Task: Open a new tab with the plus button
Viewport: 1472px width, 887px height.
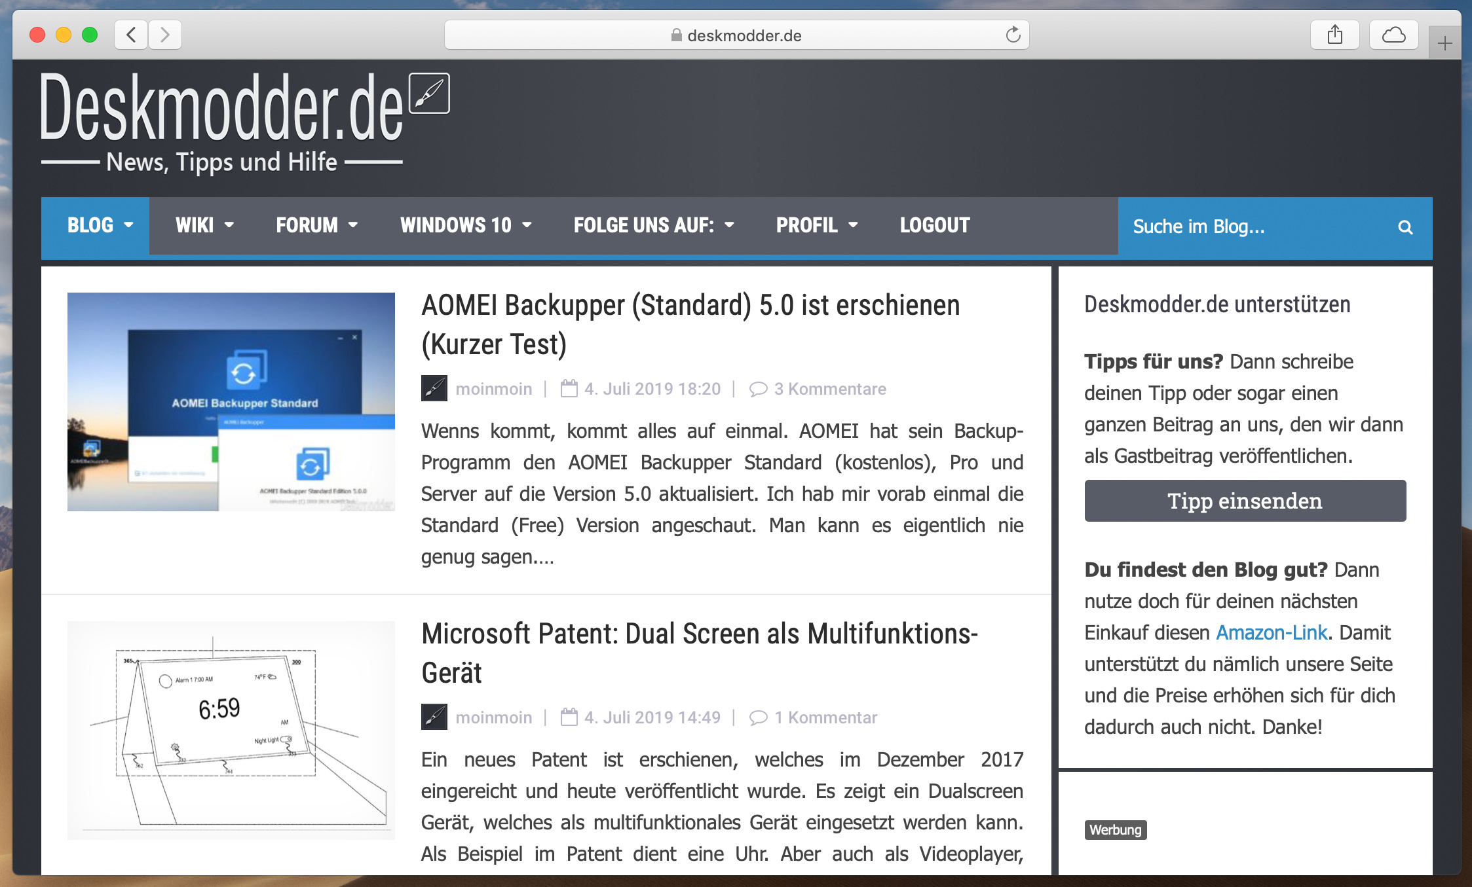Action: pyautogui.click(x=1444, y=44)
